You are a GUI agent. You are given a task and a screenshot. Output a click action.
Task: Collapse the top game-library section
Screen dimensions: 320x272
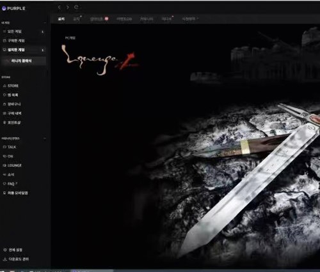(x=45, y=22)
